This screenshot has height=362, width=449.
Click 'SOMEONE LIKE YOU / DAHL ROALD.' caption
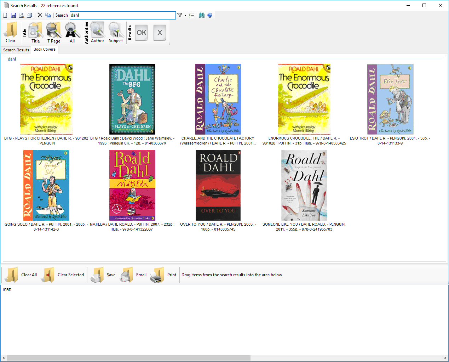[x=304, y=227]
